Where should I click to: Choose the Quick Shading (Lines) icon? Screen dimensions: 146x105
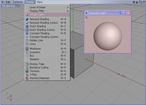[27, 30]
